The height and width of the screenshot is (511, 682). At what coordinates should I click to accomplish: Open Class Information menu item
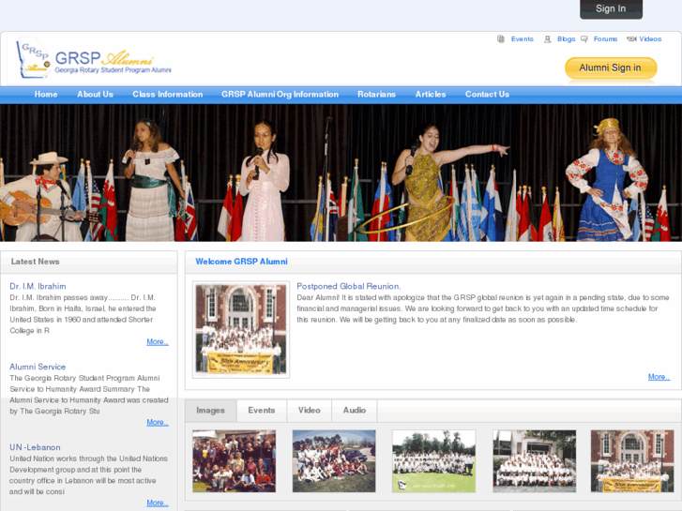[168, 95]
